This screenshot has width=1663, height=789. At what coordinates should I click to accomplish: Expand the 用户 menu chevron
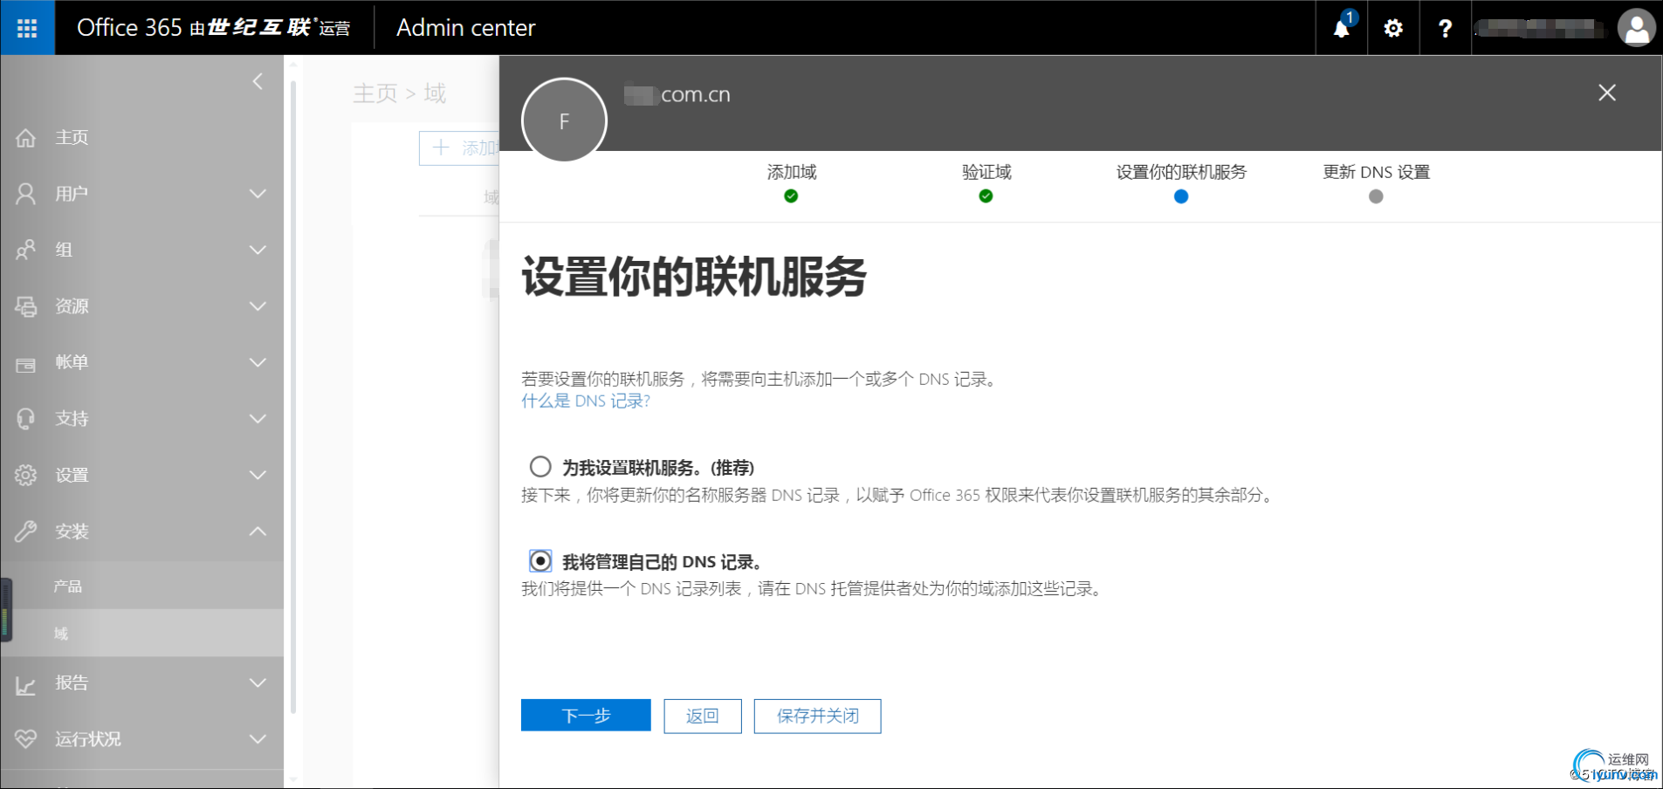[258, 194]
